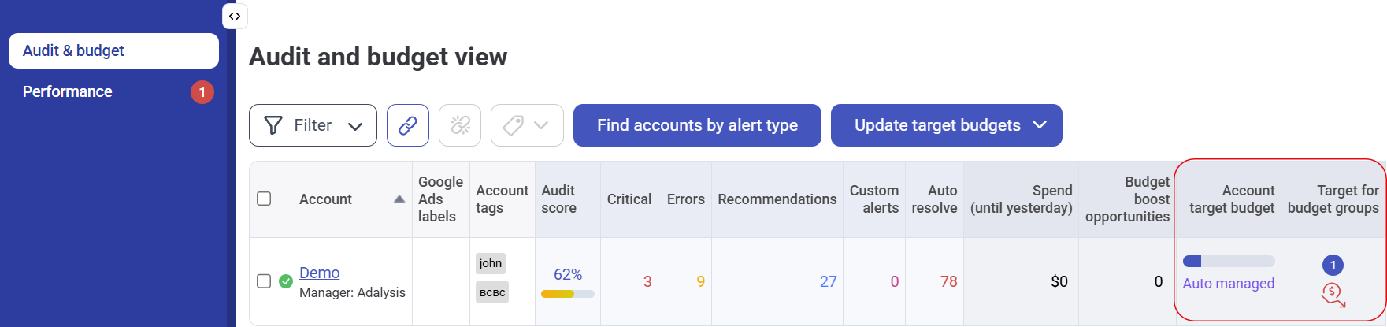Click the link accounts chain icon
1387x327 pixels.
(x=407, y=125)
